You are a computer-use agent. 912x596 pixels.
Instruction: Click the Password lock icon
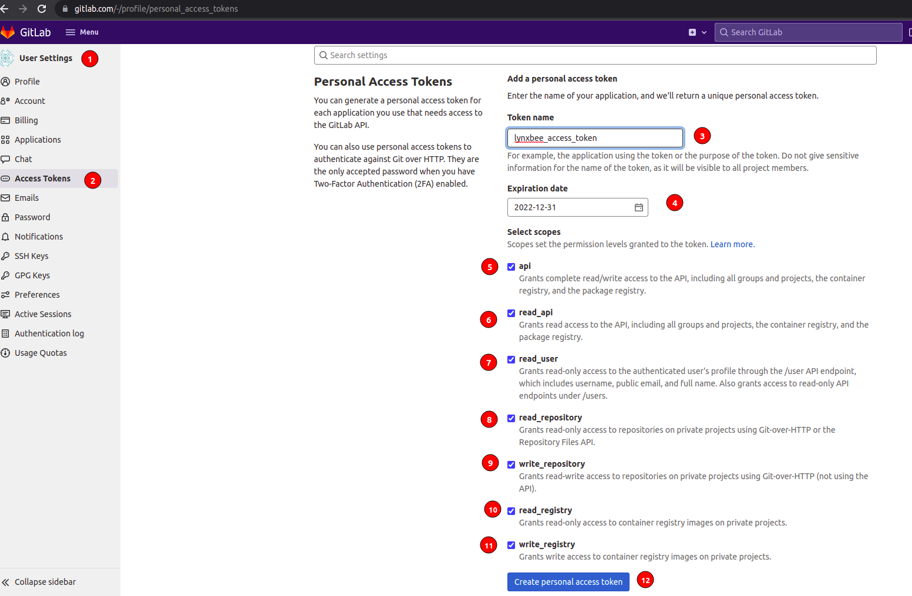click(5, 217)
